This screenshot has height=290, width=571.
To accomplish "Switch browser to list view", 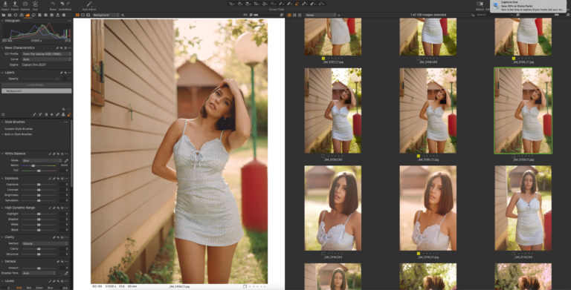I will 294,15.
